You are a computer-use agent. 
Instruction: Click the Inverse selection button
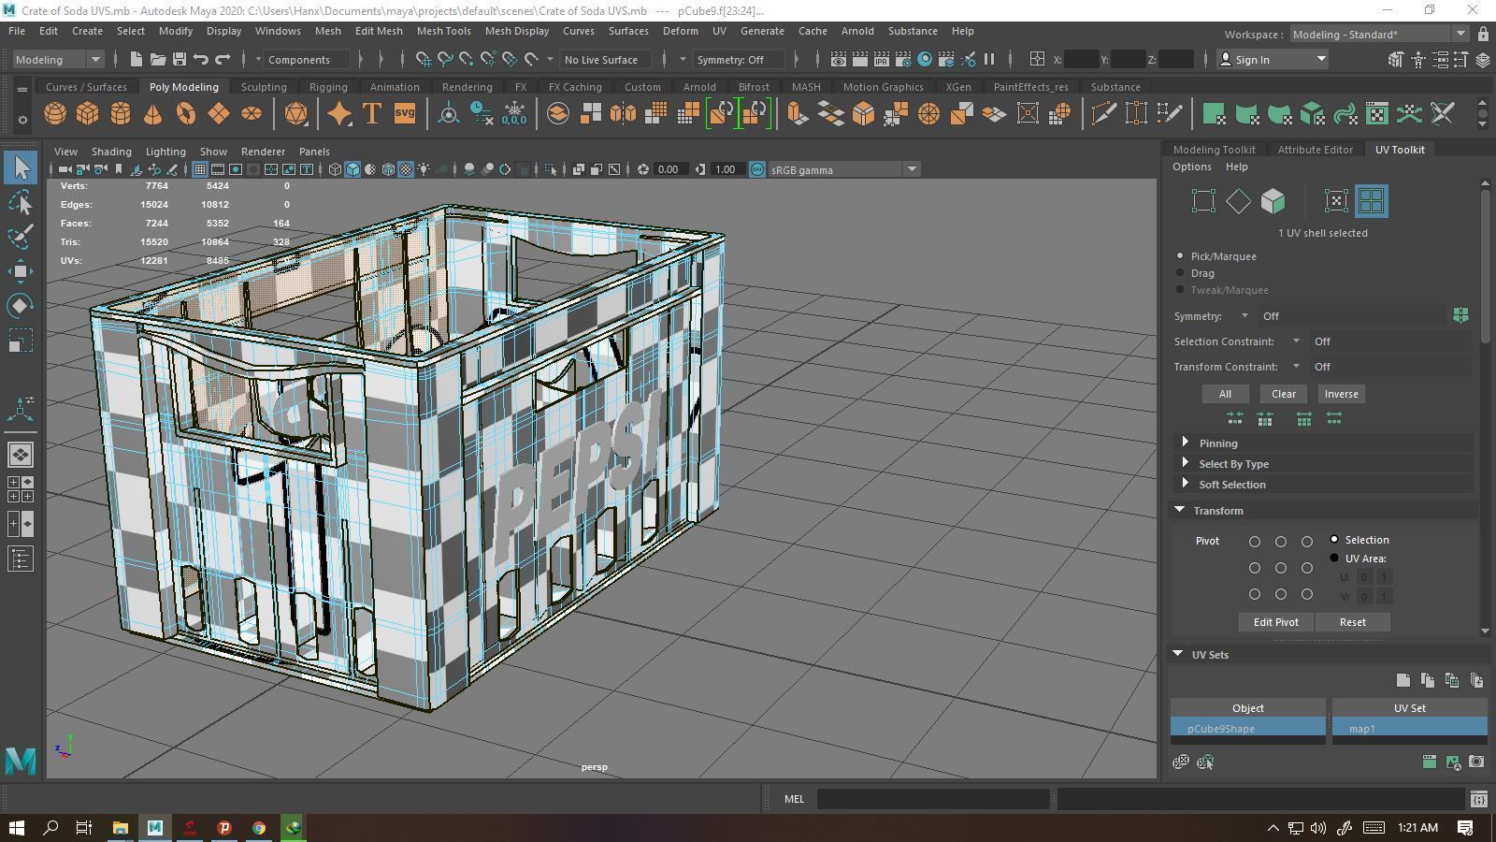[1341, 394]
